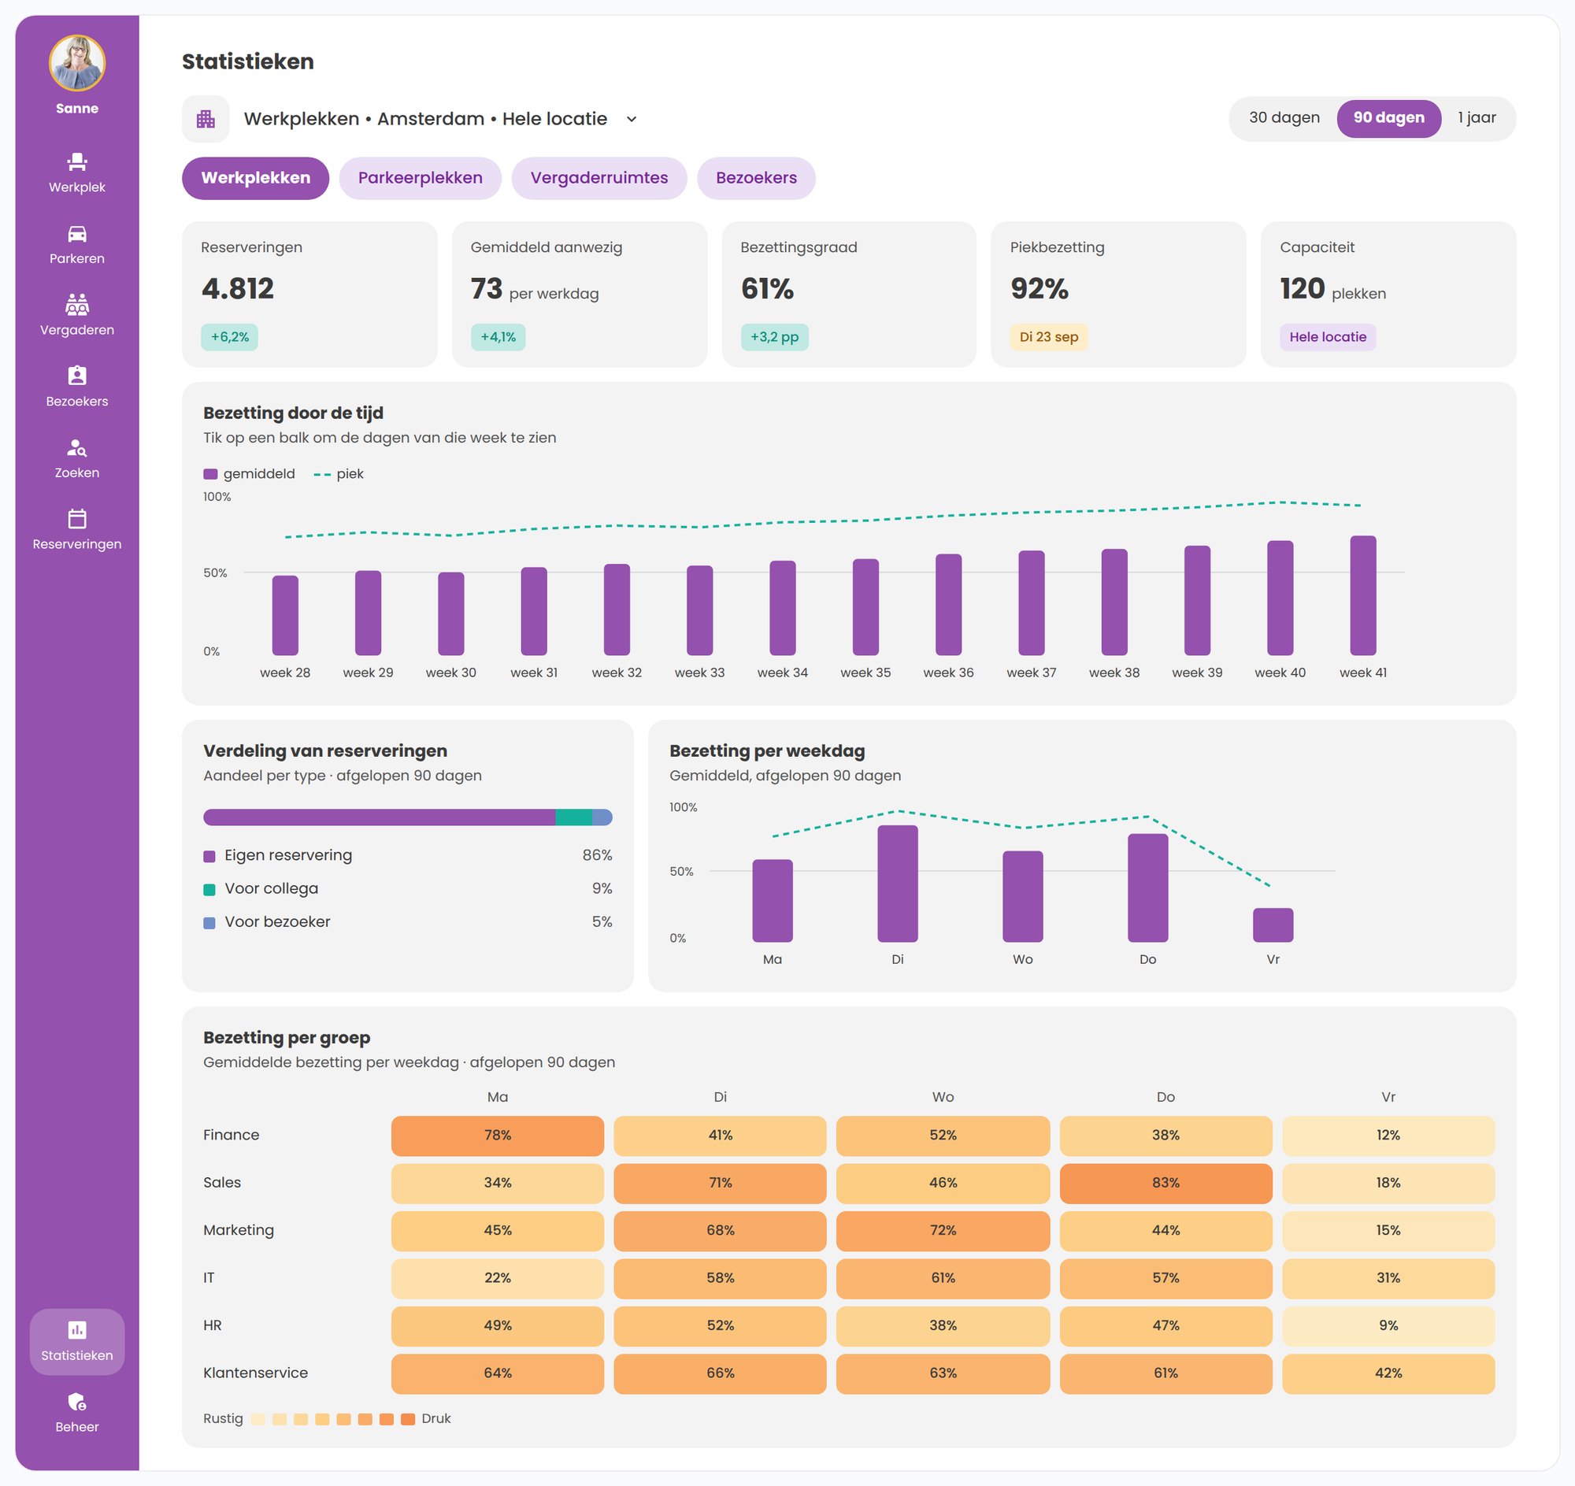
Task: Click Eigen reservering legend swatch
Action: coord(210,856)
